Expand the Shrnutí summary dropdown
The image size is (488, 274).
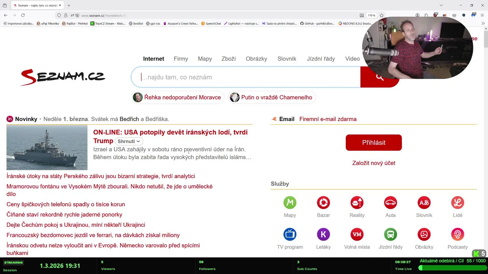click(x=128, y=141)
